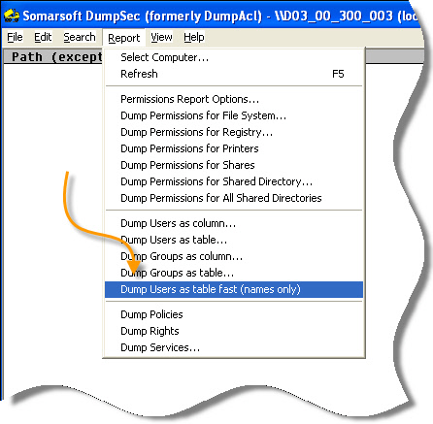Viewport: 433px width, 424px height.
Task: Open the Search menu
Action: click(x=80, y=37)
